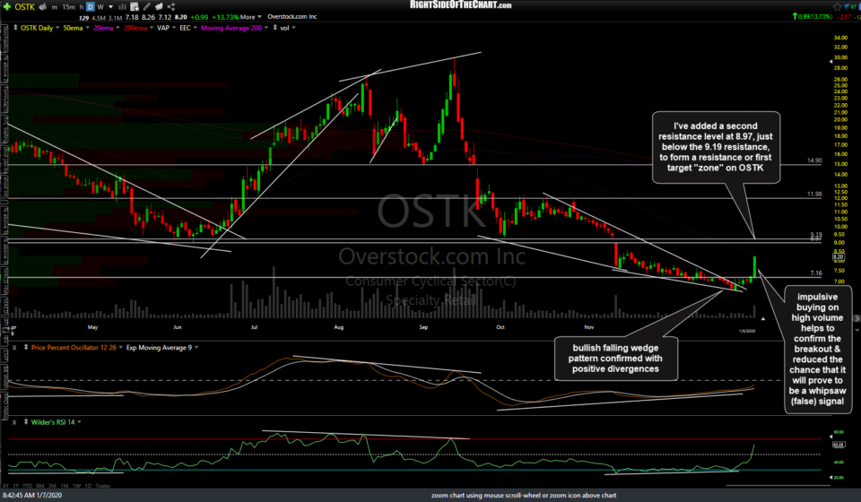Click the 11.98 resistance level label
The height and width of the screenshot is (502, 861).
tap(814, 195)
